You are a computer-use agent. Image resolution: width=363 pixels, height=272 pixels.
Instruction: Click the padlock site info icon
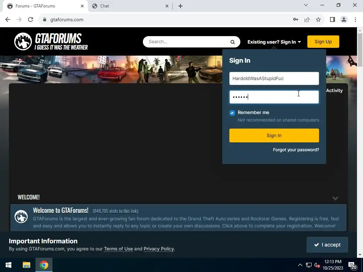(x=45, y=19)
